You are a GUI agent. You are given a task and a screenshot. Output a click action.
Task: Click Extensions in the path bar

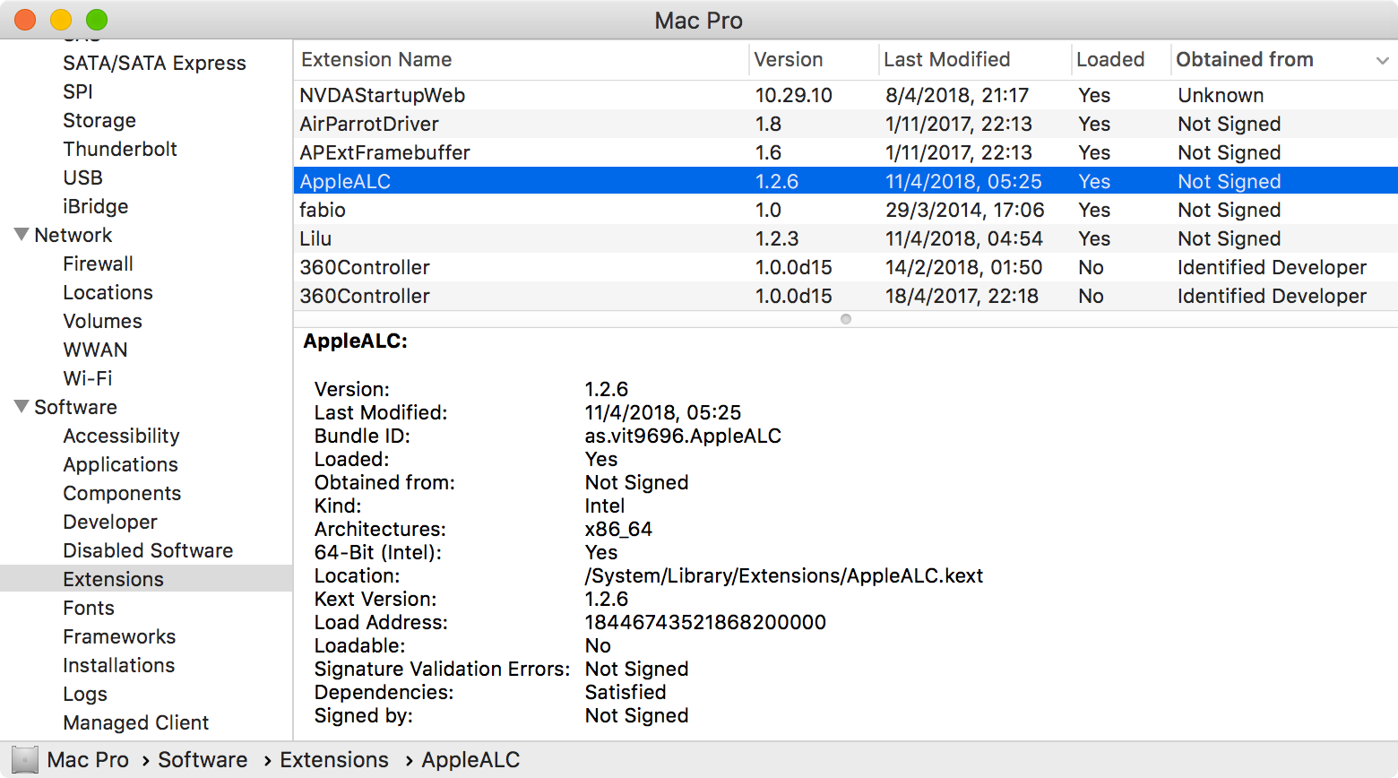click(x=334, y=760)
